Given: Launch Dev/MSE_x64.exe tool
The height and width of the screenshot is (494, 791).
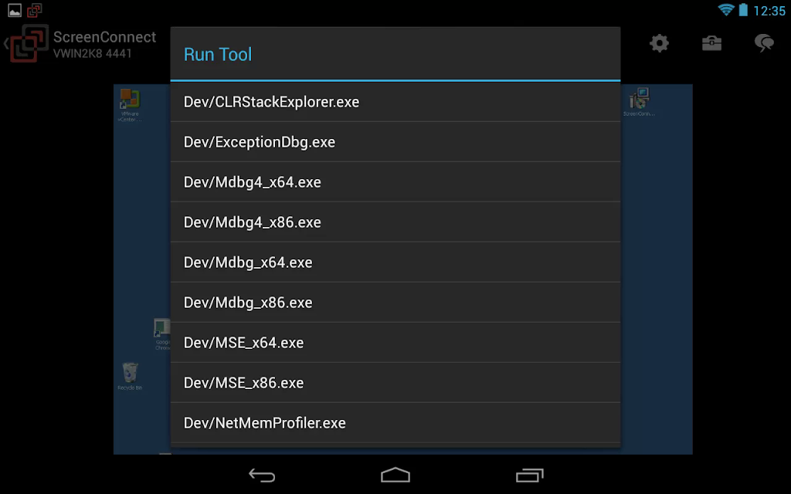Looking at the screenshot, I should point(395,343).
